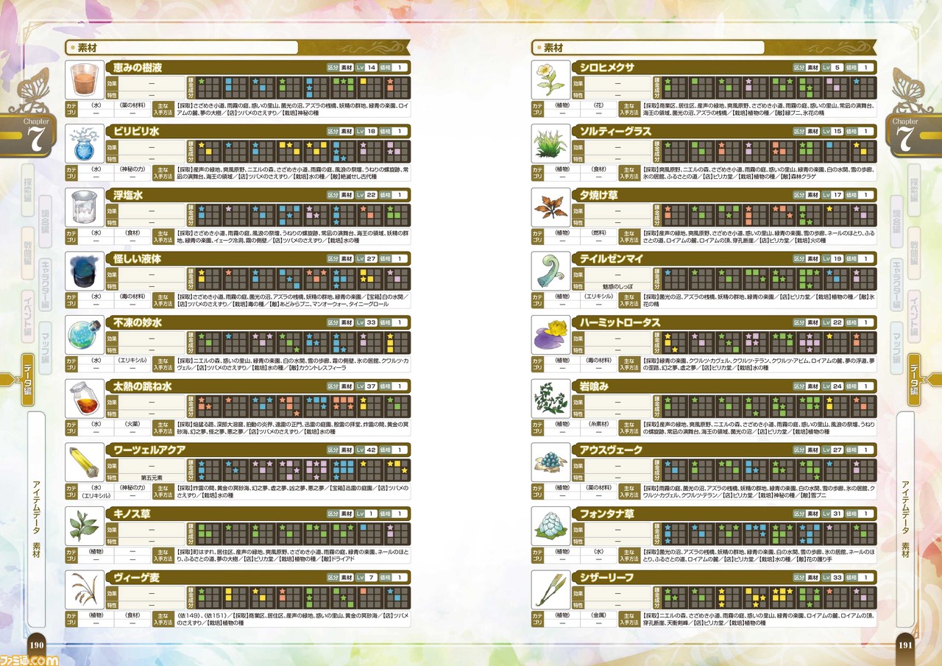The height and width of the screenshot is (666, 942).
Task: Click the 恵みの樹液 cup icon
Action: [85, 80]
